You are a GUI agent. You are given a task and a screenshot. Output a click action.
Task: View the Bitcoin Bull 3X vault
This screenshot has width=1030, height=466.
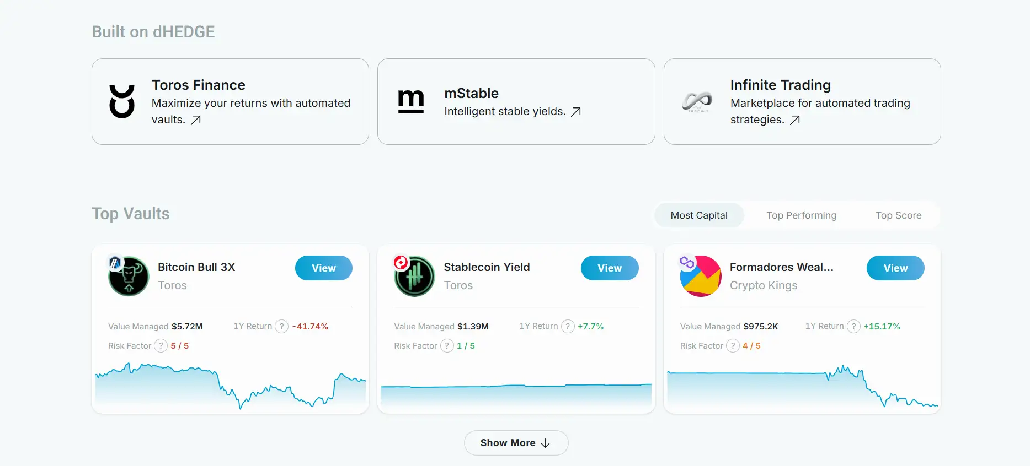click(x=323, y=268)
